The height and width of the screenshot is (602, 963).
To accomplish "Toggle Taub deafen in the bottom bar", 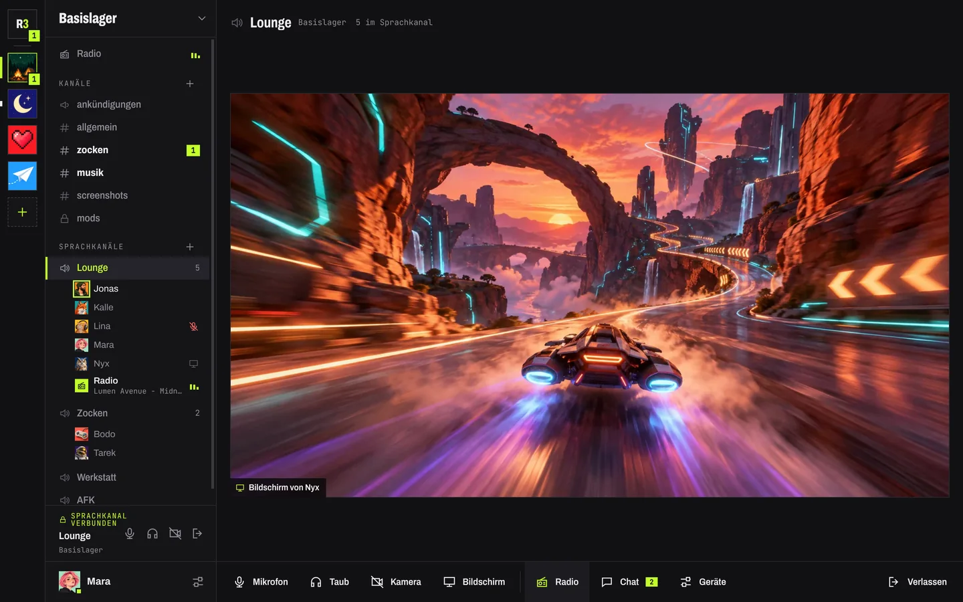I will (x=330, y=582).
